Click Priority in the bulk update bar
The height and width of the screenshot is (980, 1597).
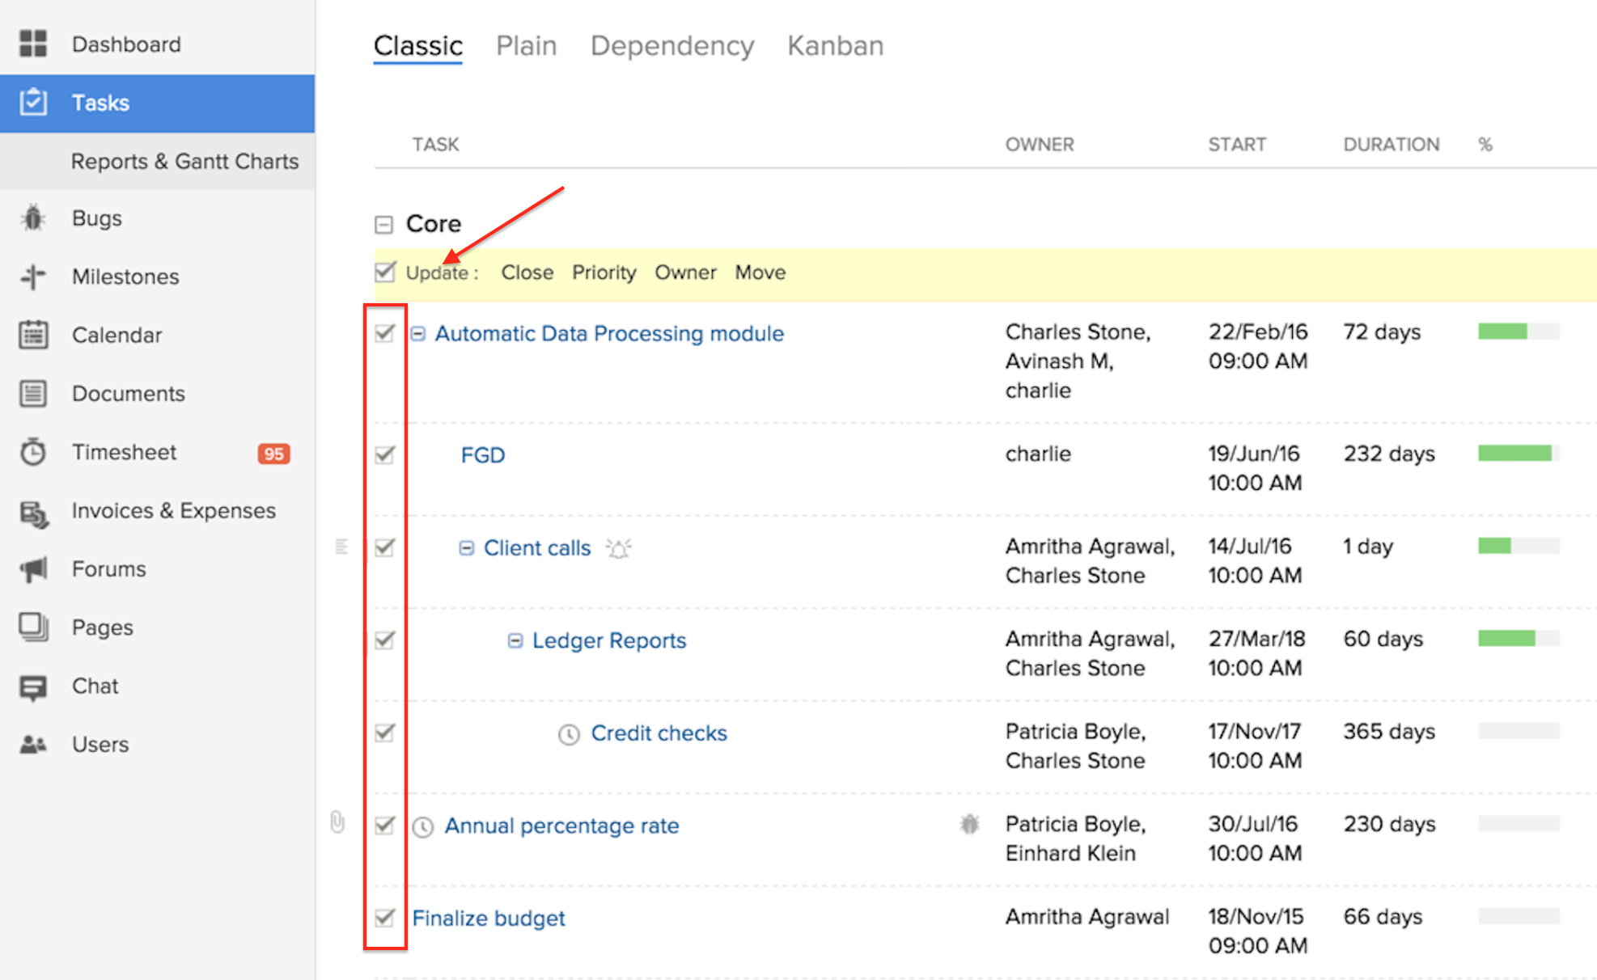(x=604, y=272)
